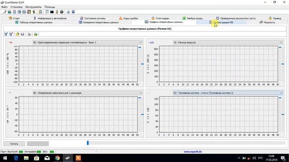This screenshot has height=162, width=289.
Task: Switch to Конфигурация PID tab
Action: click(x=221, y=22)
